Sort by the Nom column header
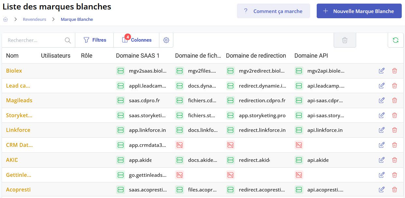Image resolution: width=405 pixels, height=198 pixels. 12,56
